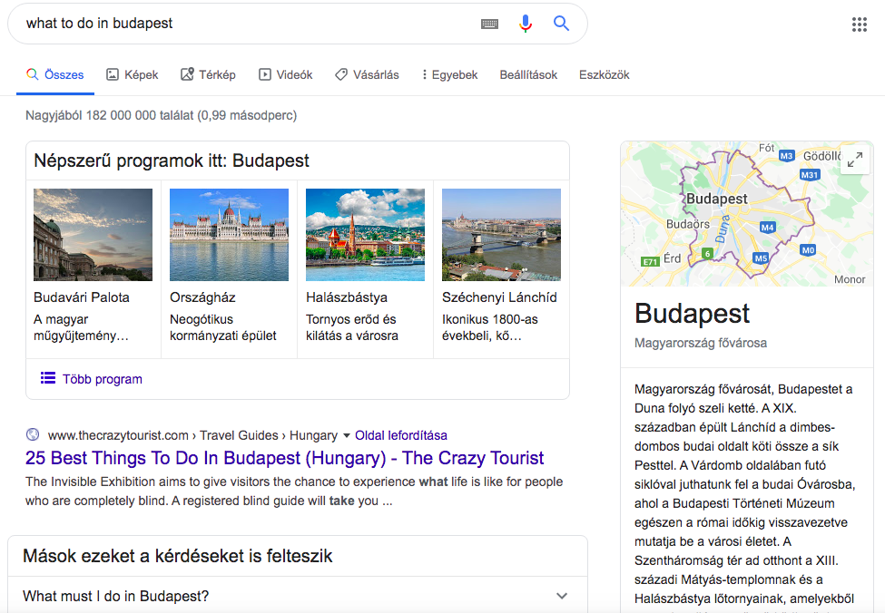Open the Több program link

coord(103,379)
